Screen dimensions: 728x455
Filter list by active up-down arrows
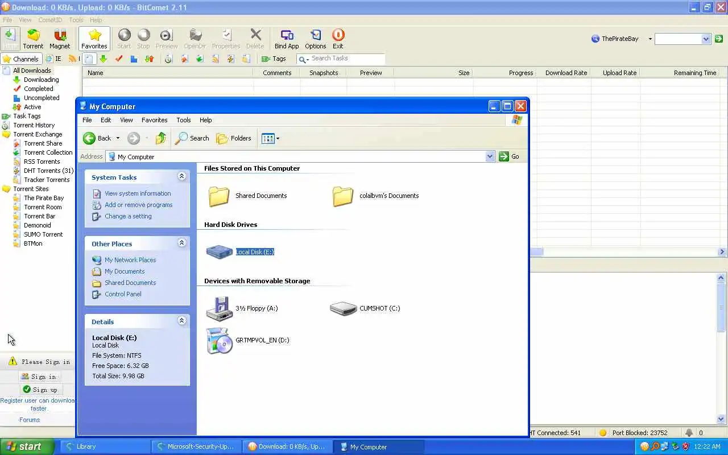(149, 59)
